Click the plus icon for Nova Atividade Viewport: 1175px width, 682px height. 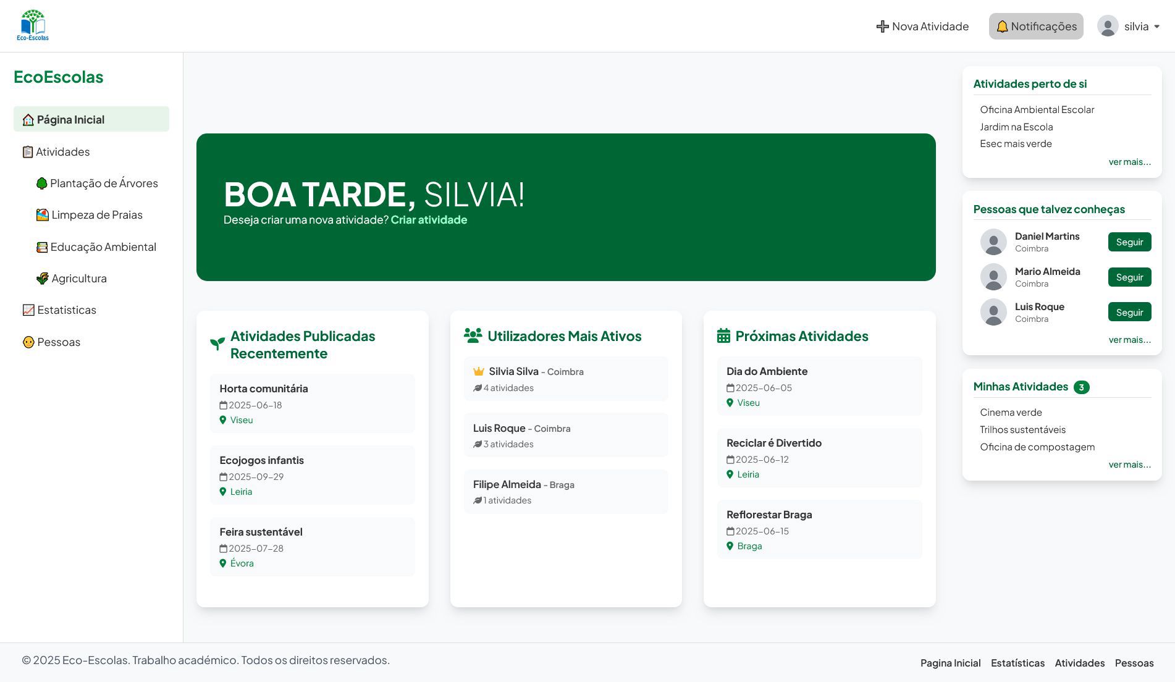(x=882, y=27)
